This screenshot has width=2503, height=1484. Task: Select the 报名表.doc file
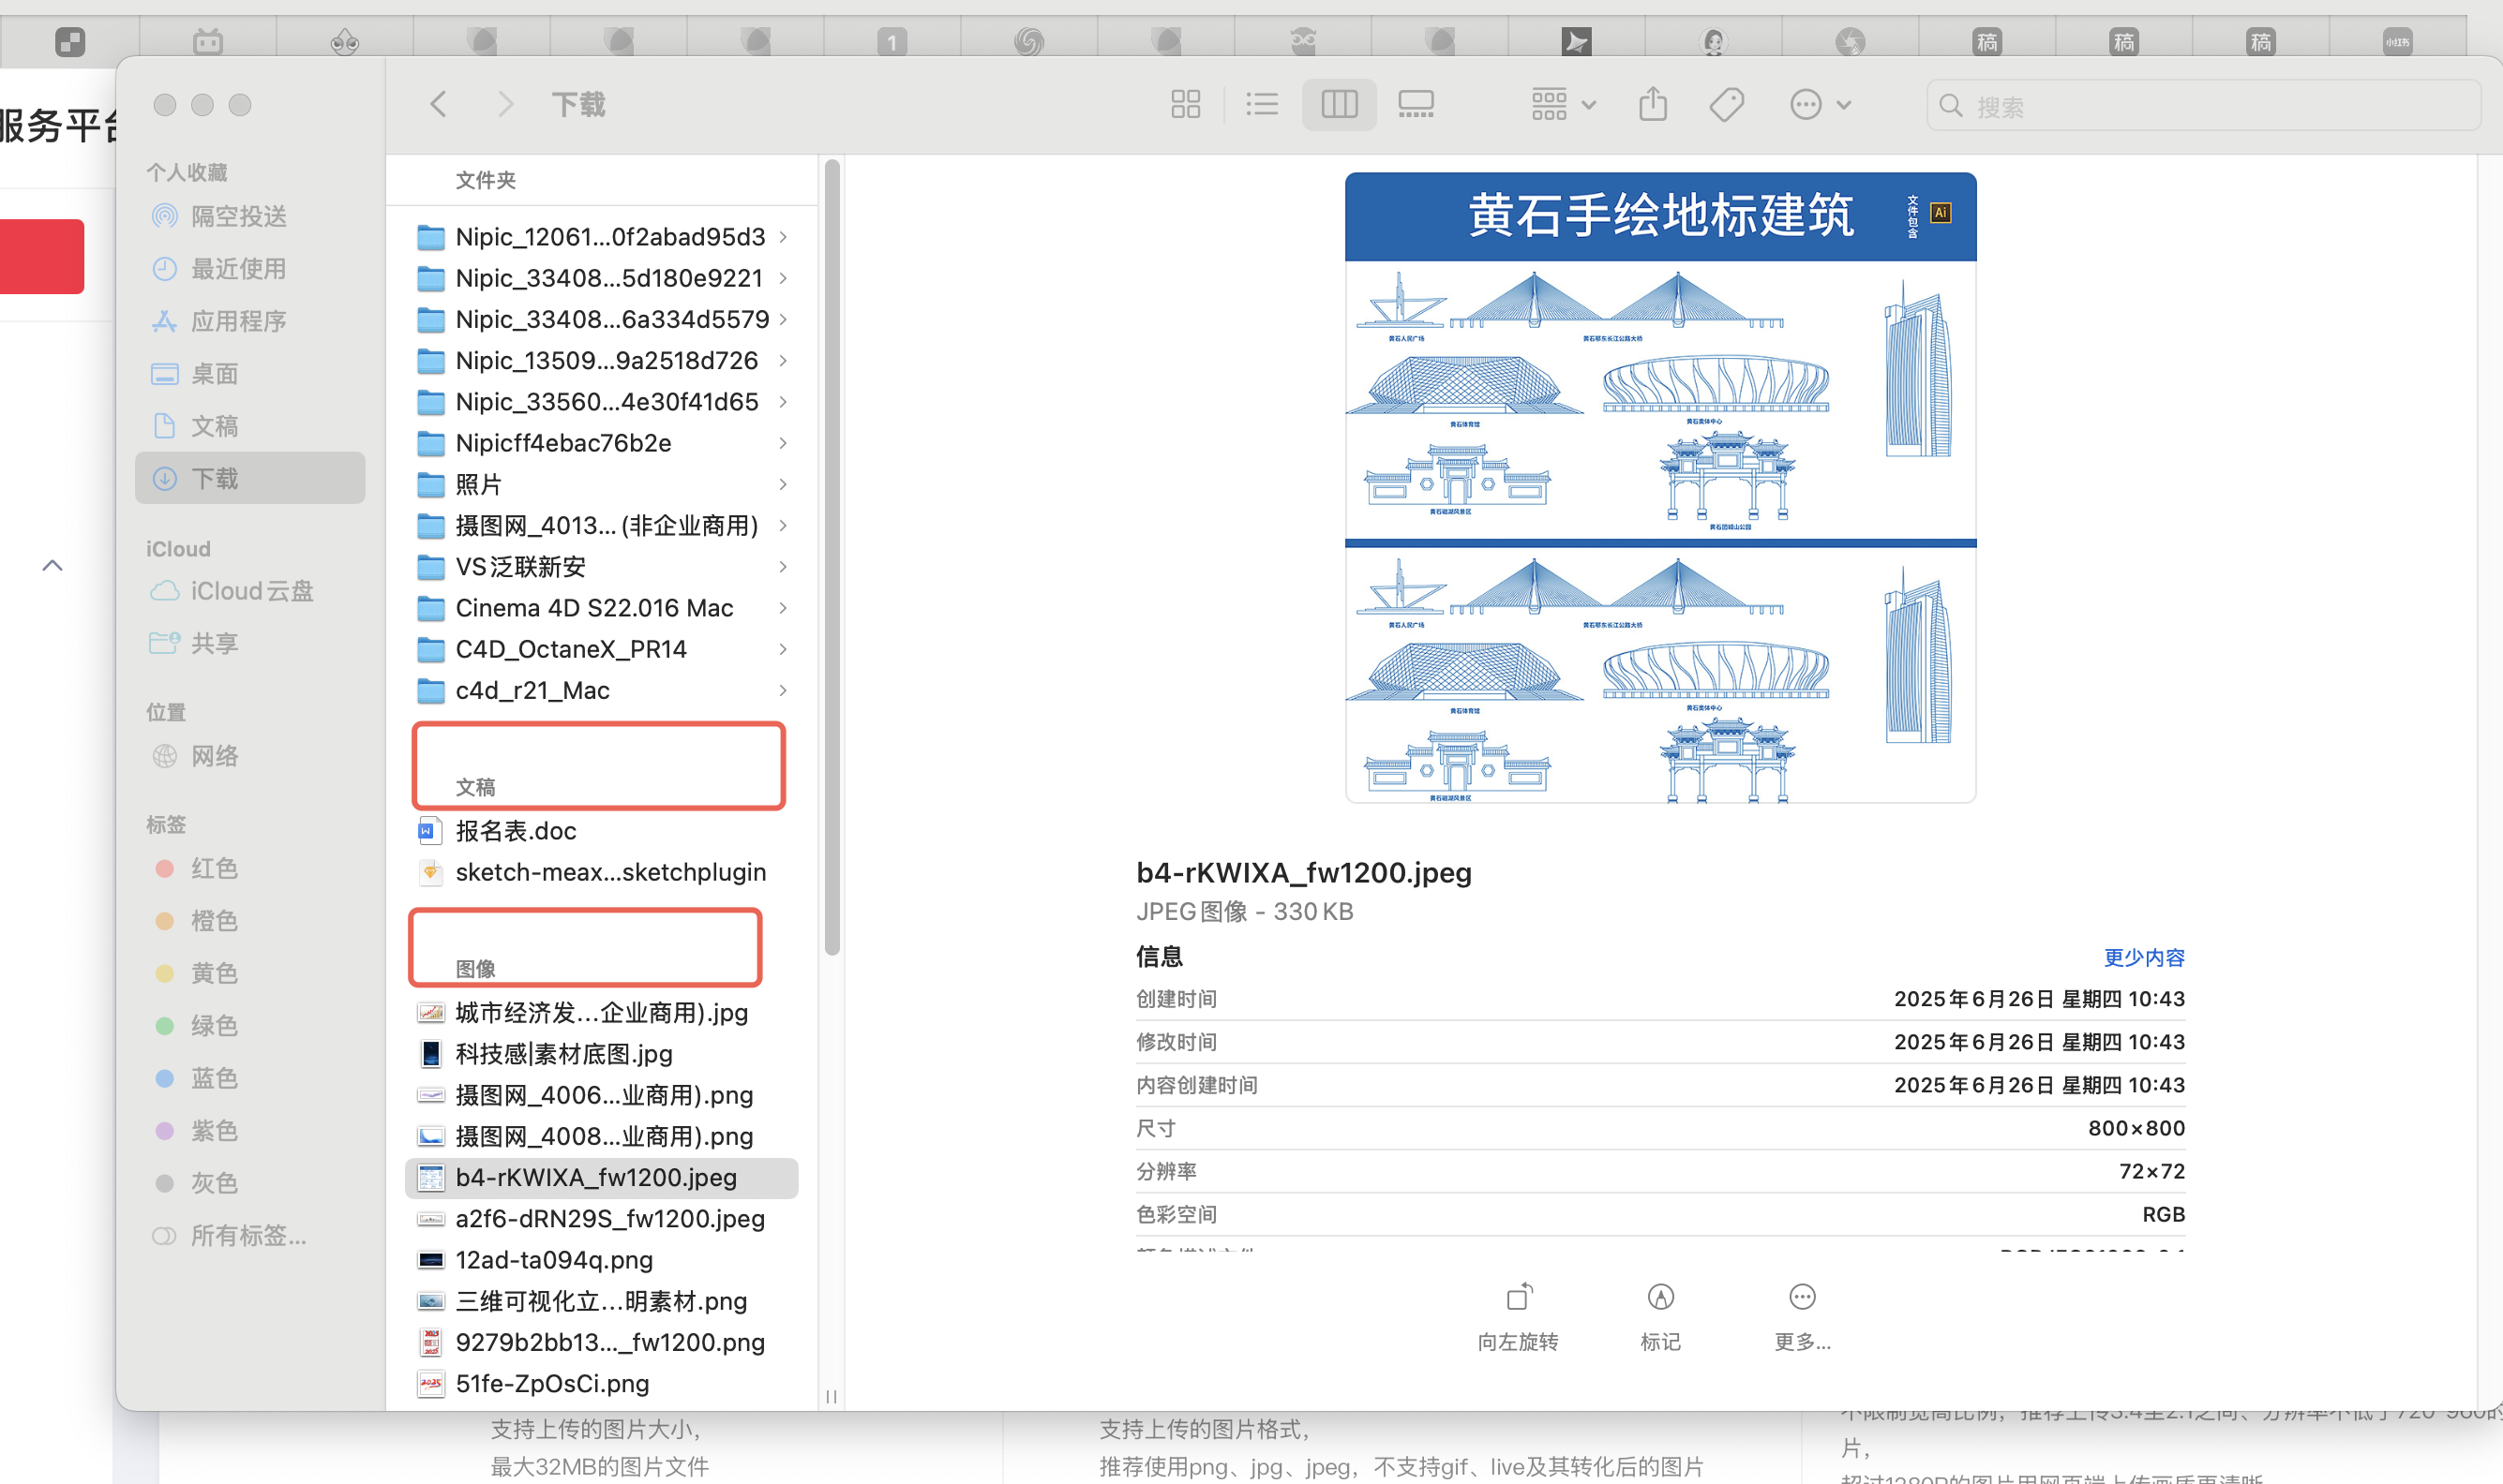pos(516,831)
